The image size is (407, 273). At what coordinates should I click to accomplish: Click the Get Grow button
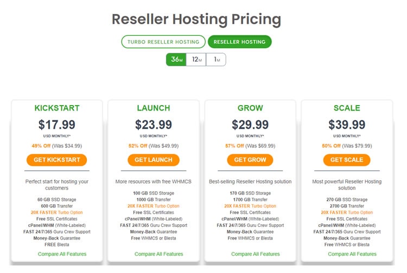coord(250,160)
